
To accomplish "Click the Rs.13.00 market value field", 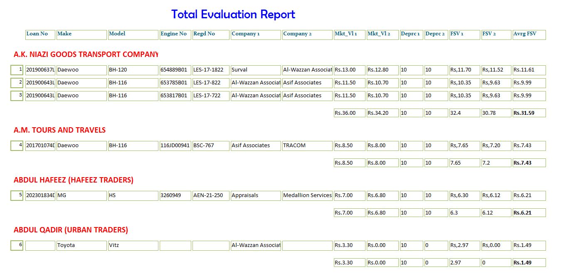I will pos(349,70).
